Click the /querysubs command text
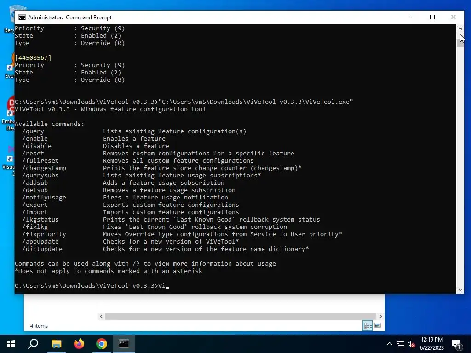471x353 pixels. coord(40,175)
